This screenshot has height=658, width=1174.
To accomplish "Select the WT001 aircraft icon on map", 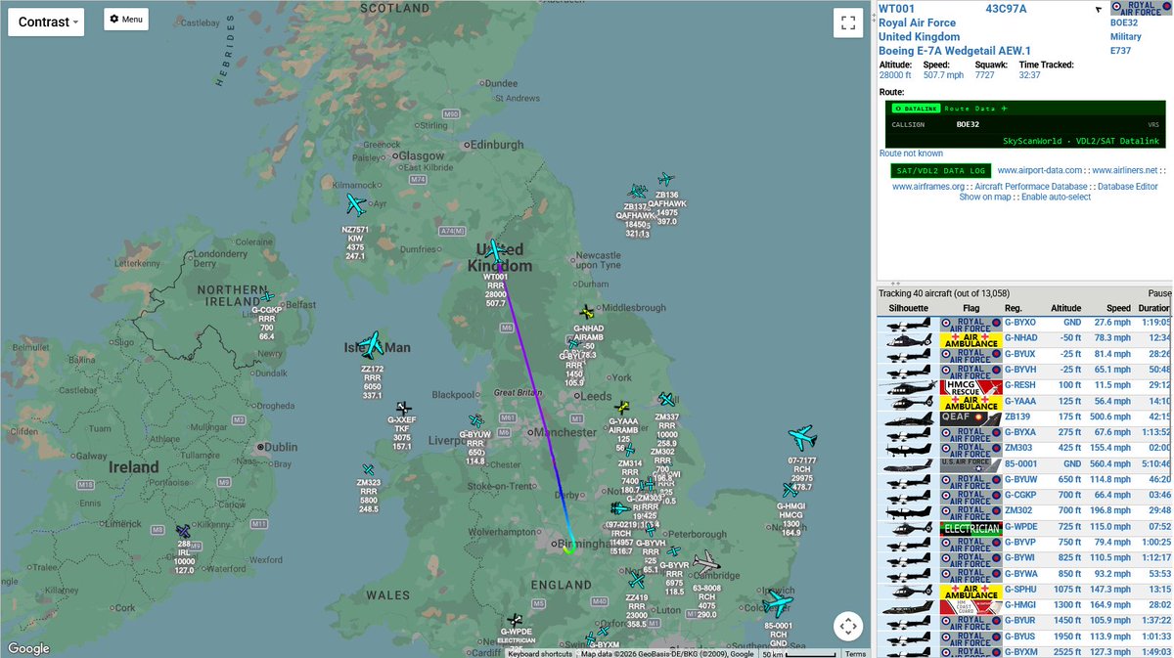I will point(495,251).
